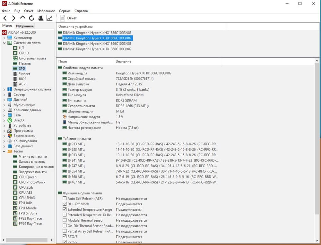Click the Безопасность shield icon
Screen dimensions: 321x245
(x=10, y=136)
